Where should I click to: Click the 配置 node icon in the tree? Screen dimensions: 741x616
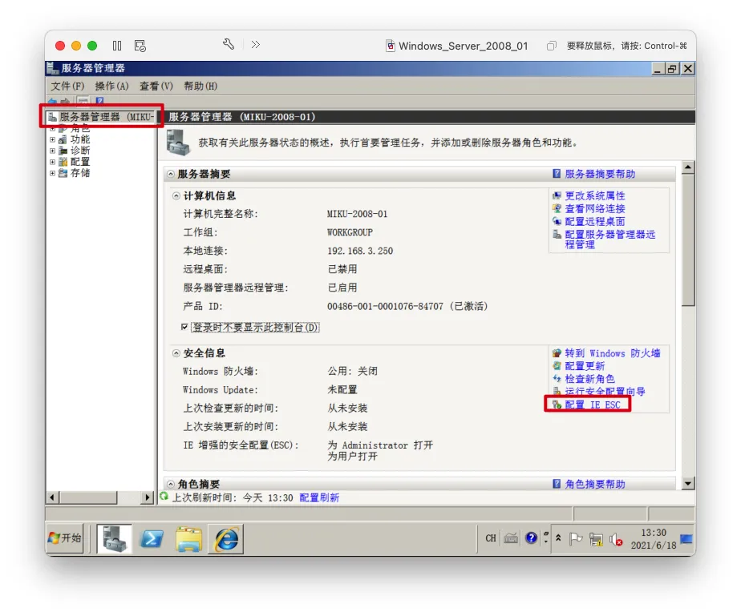(x=63, y=162)
